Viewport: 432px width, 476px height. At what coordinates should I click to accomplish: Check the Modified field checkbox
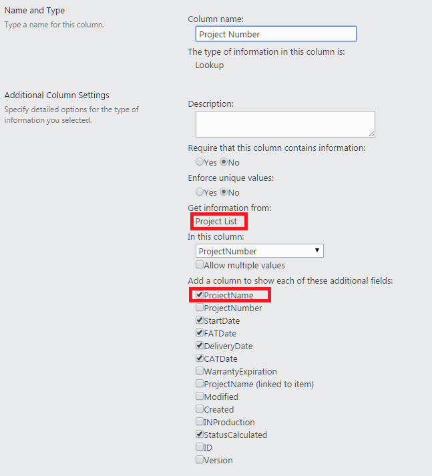[x=200, y=397]
